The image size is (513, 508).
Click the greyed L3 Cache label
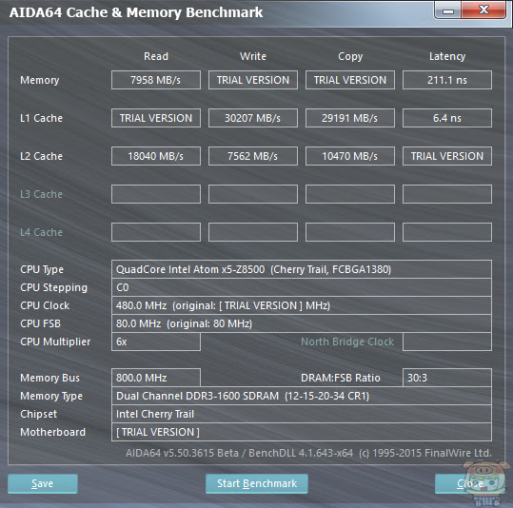pyautogui.click(x=41, y=194)
